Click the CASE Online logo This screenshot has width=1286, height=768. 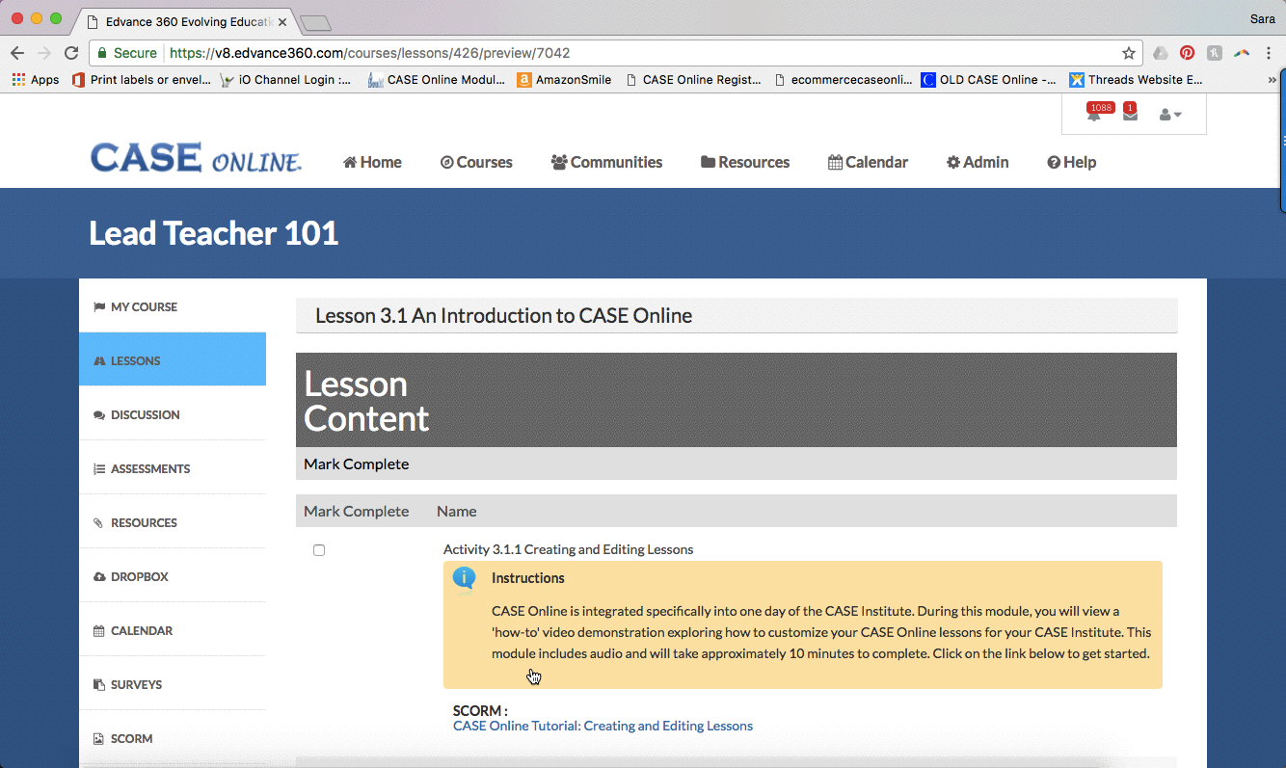pos(196,159)
